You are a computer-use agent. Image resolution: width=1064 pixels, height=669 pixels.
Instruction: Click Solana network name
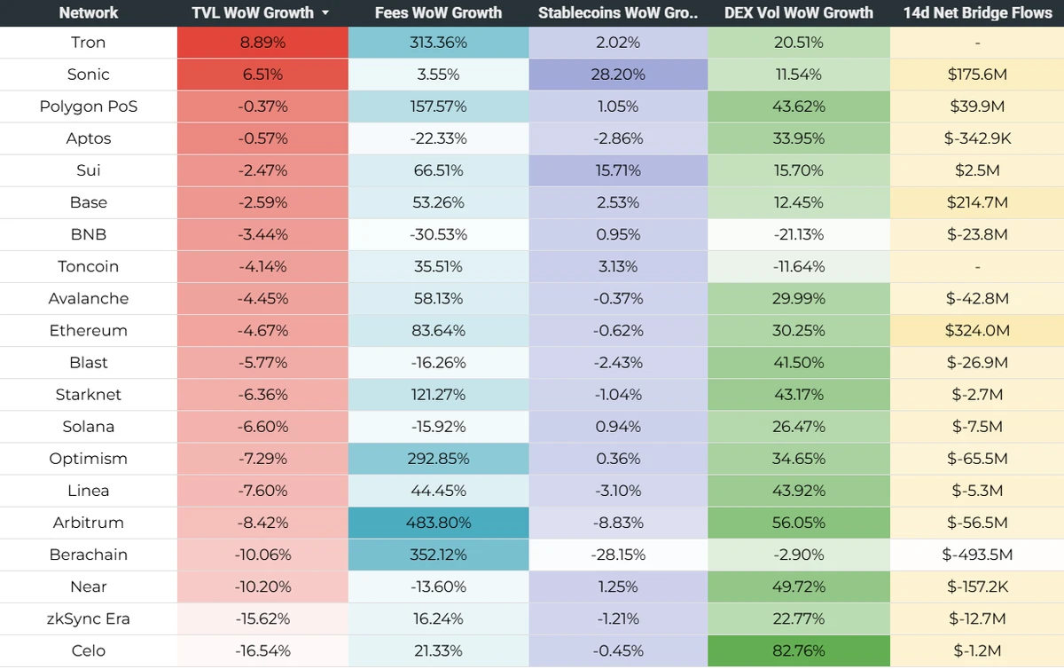(x=89, y=427)
